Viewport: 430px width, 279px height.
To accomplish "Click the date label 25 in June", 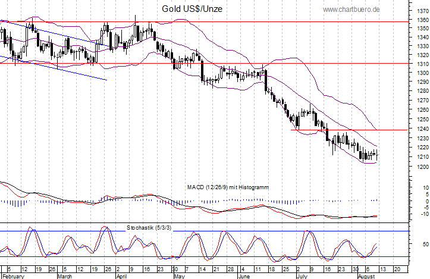I will (285, 269).
